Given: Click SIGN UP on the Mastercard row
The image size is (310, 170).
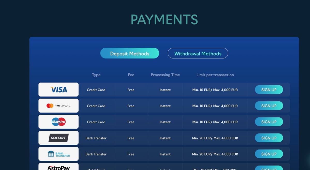Looking at the screenshot, I should click(269, 106).
